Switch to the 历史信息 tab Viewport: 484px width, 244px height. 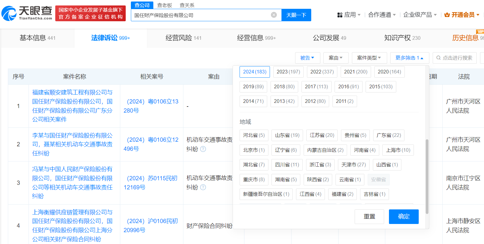pos(465,38)
